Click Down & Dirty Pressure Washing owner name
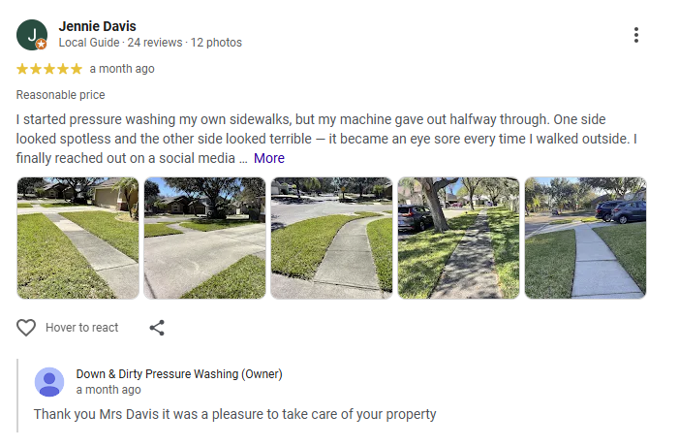 pos(179,374)
